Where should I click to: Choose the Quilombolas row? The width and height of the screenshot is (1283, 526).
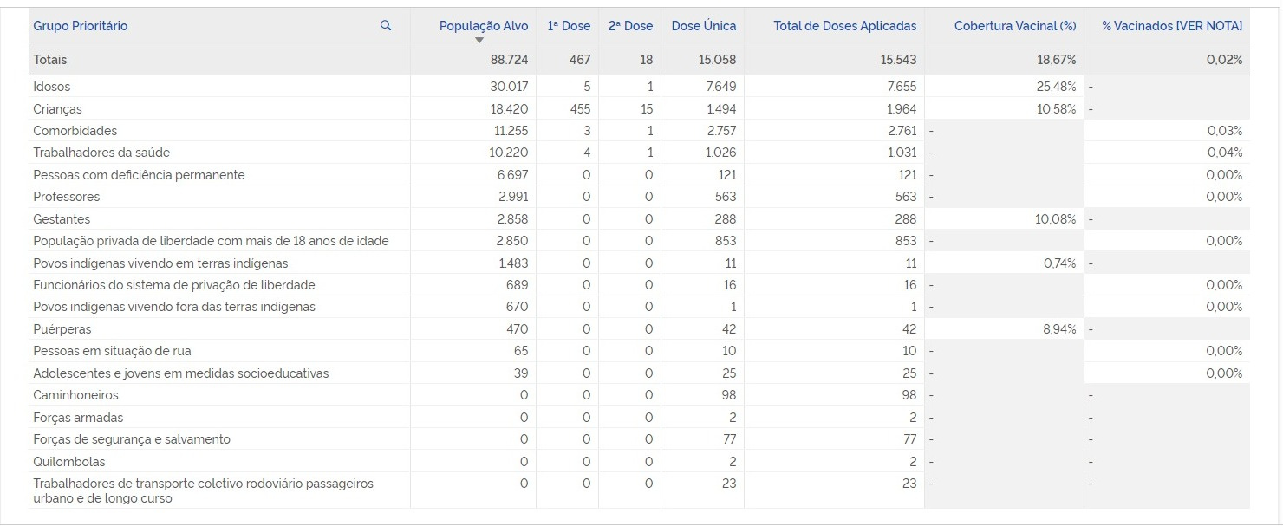tap(68, 462)
